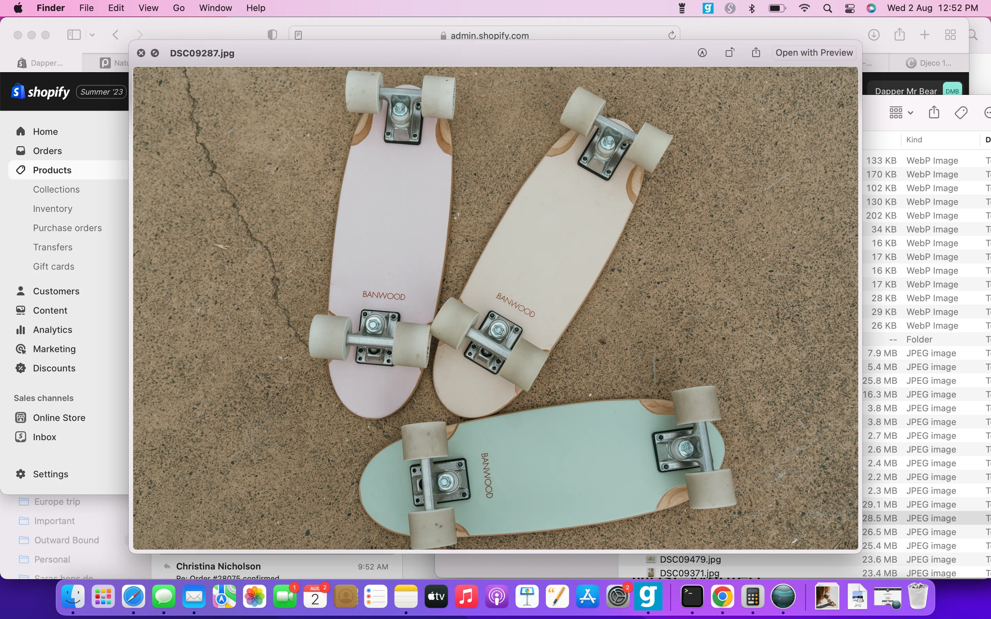Viewport: 991px width, 619px height.
Task: Open the View menu
Action: tap(148, 8)
